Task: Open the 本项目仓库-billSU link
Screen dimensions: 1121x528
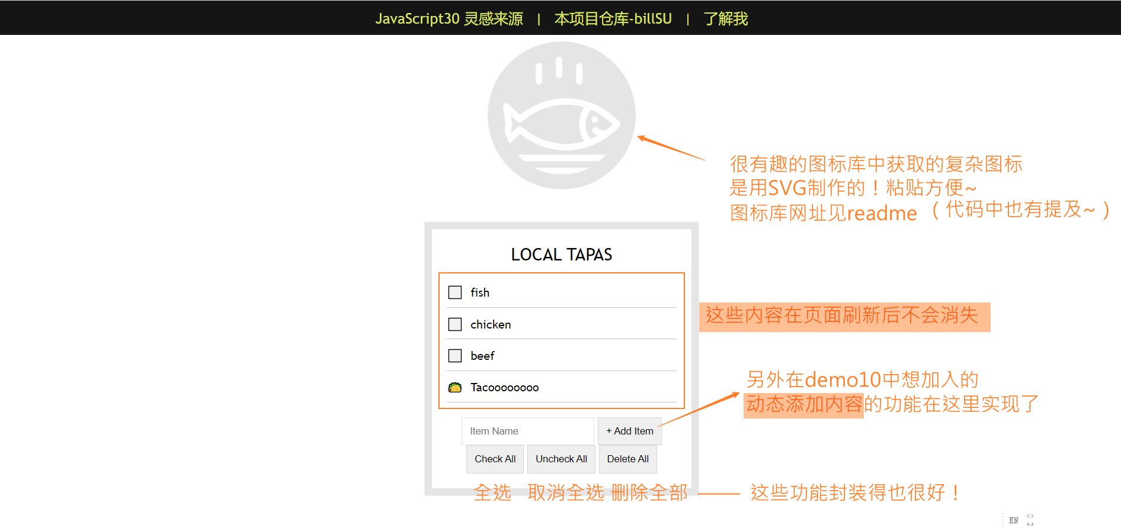Action: click(613, 19)
